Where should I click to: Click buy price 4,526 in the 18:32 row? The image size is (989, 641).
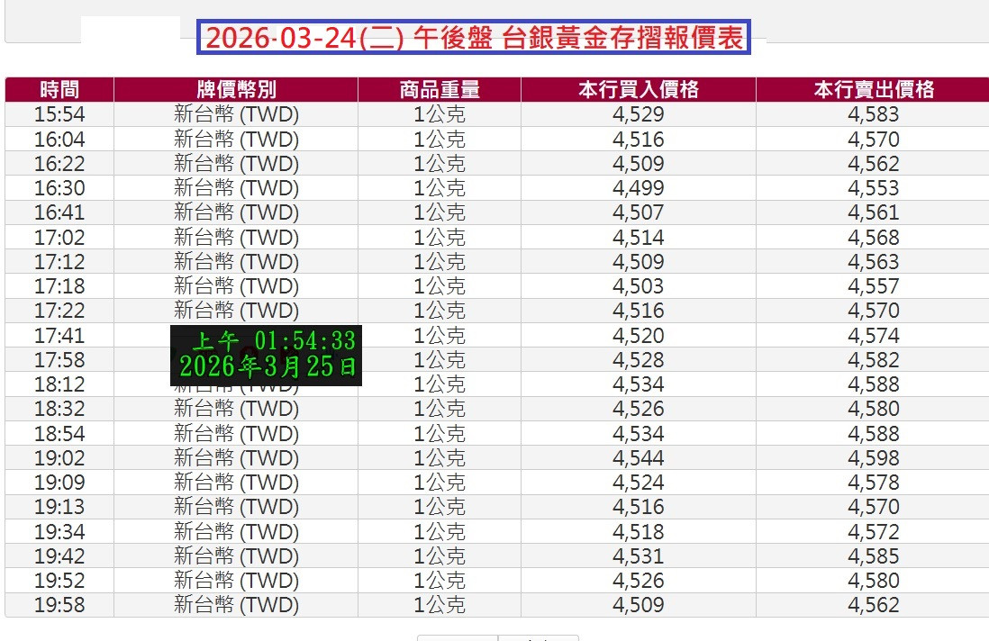point(639,409)
